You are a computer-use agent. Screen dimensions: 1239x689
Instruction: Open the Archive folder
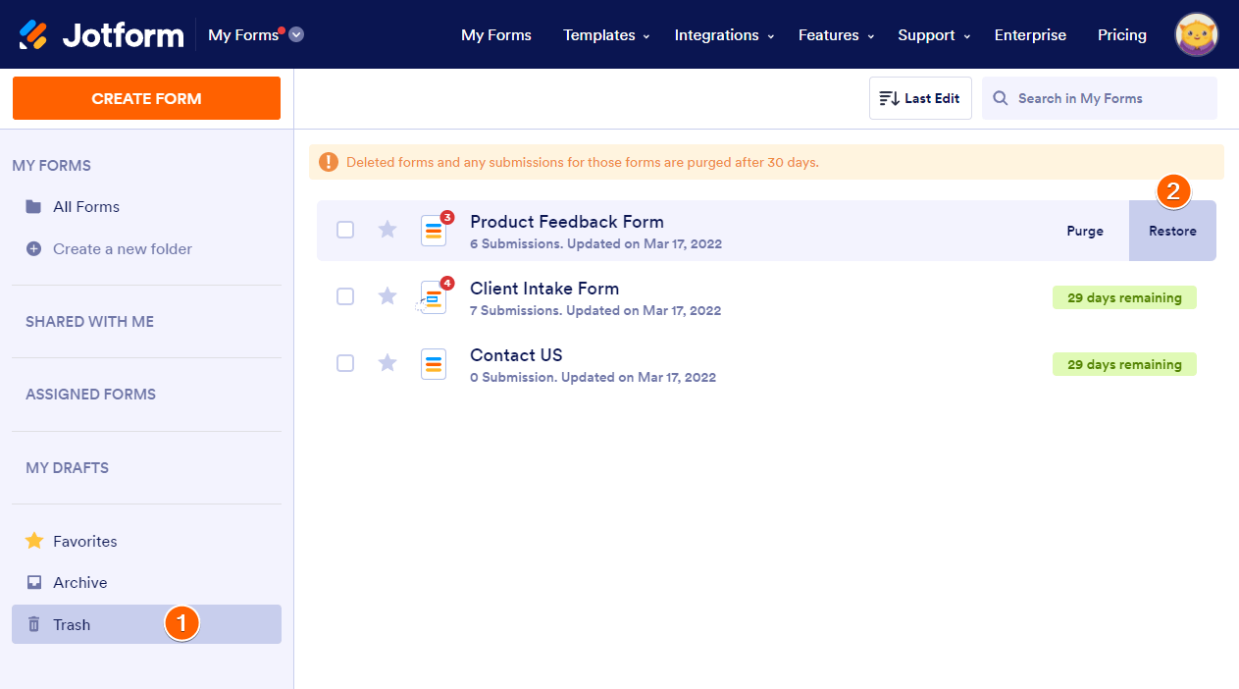(79, 582)
